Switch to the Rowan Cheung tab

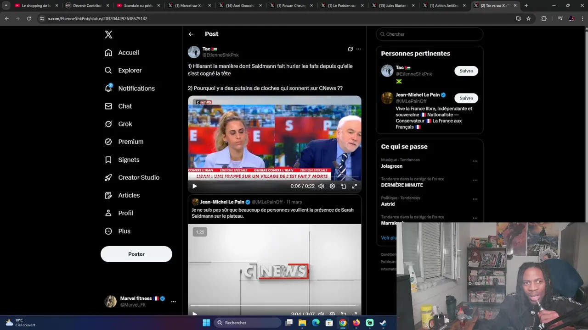[x=290, y=5]
